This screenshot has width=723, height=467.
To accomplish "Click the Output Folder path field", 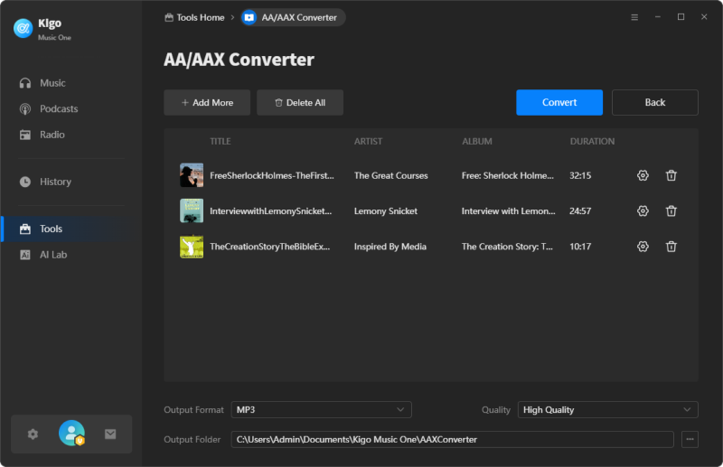I will (x=453, y=439).
